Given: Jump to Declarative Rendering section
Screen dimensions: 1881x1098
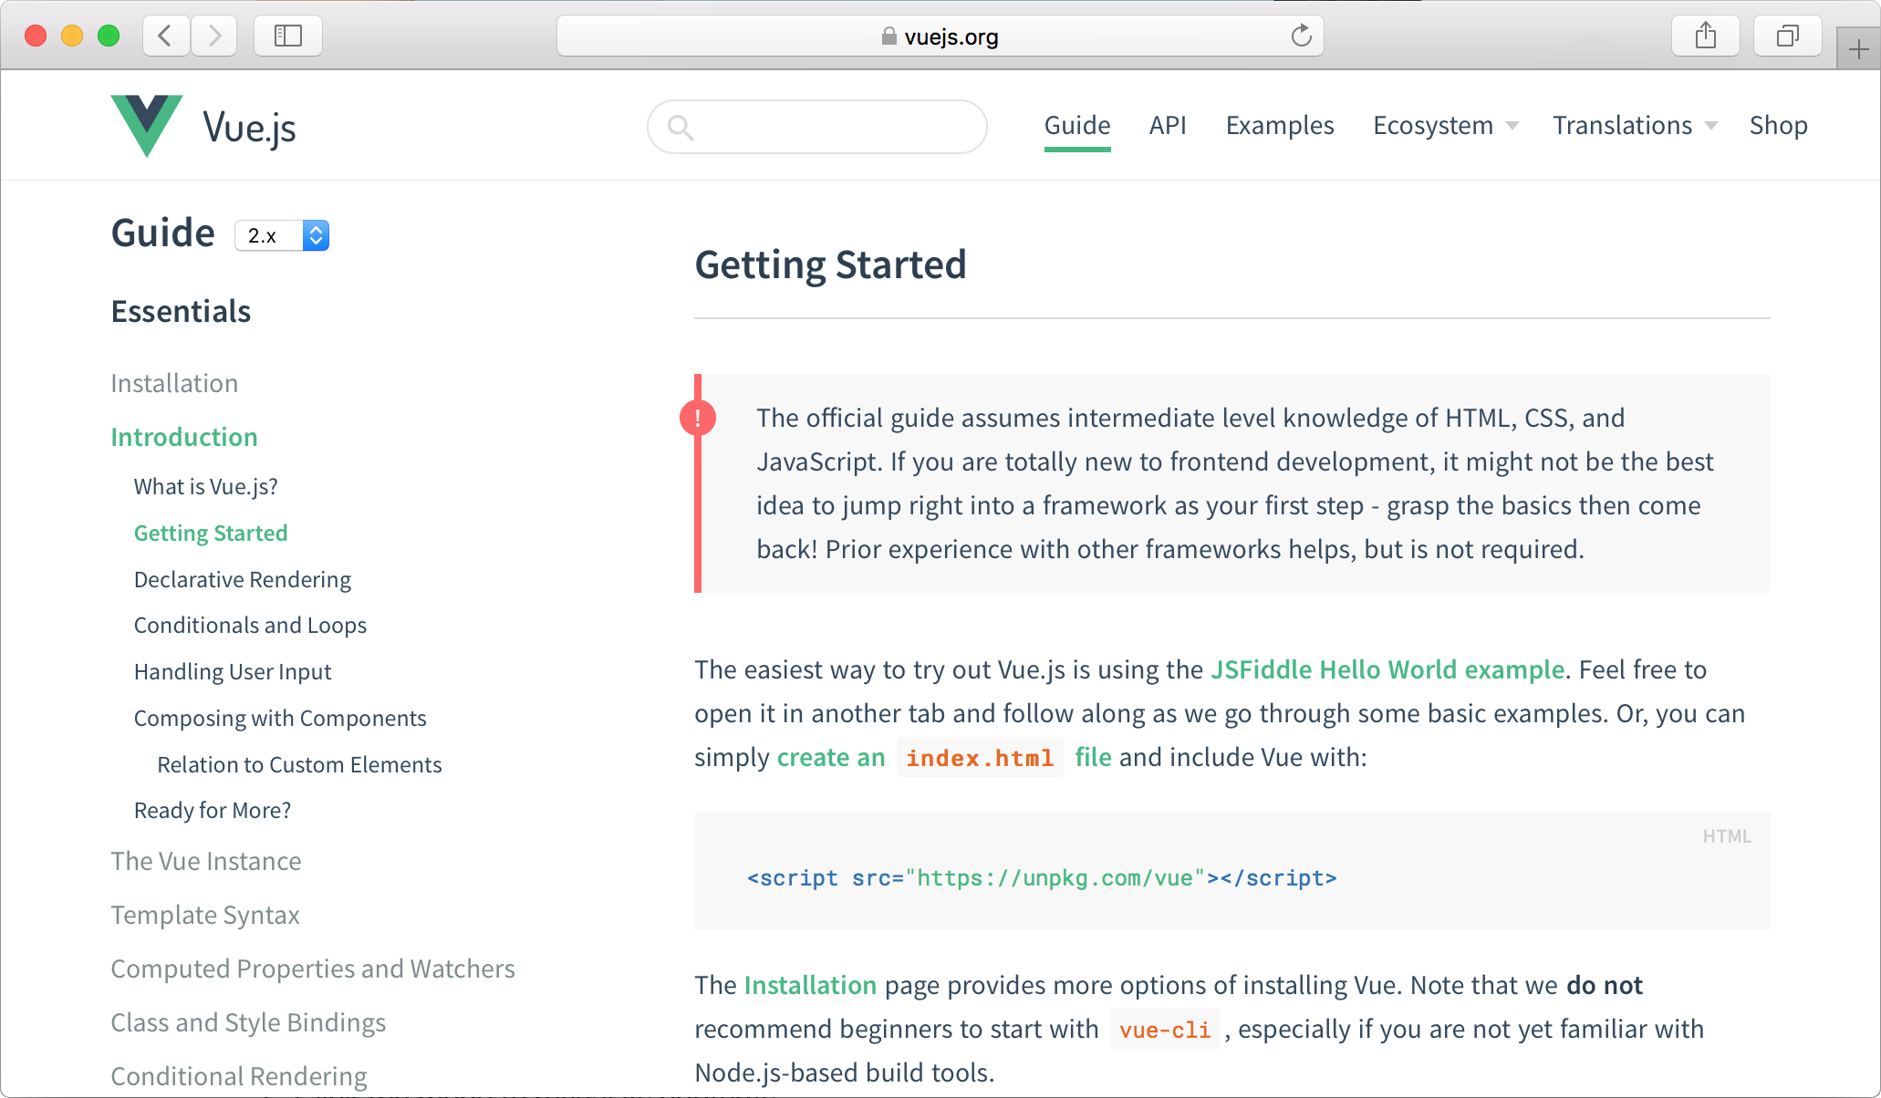Looking at the screenshot, I should pyautogui.click(x=243, y=580).
